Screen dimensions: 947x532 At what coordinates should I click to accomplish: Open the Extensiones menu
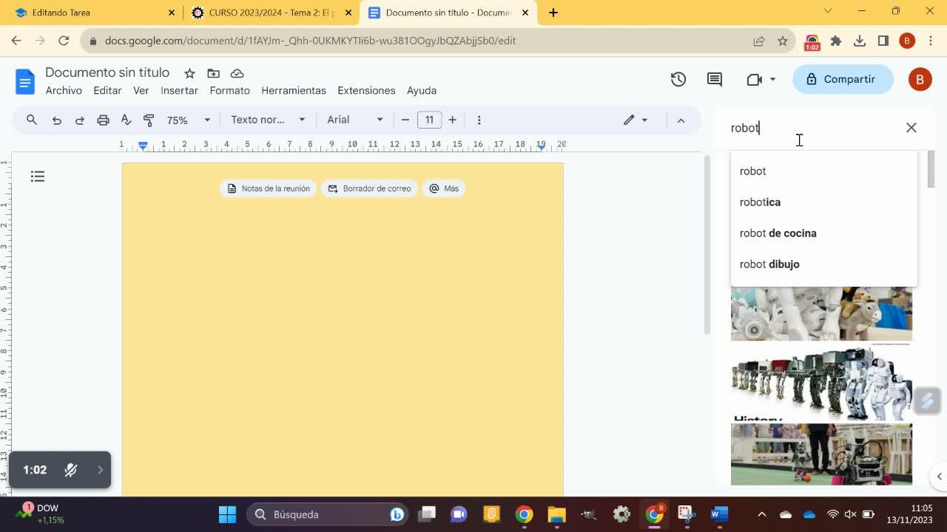(366, 90)
